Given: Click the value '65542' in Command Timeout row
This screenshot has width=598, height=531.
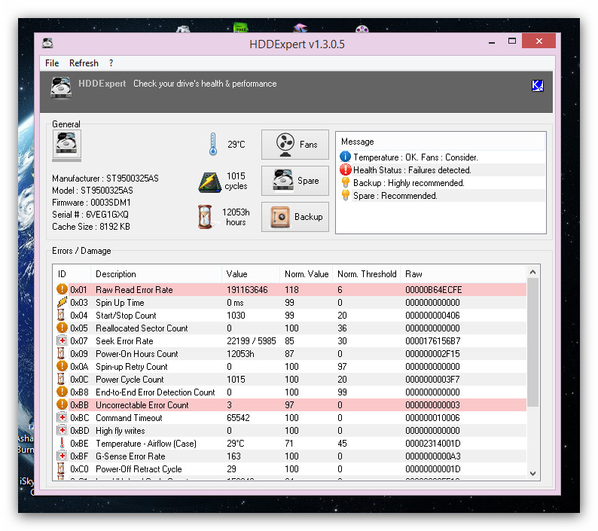Looking at the screenshot, I should (x=238, y=418).
